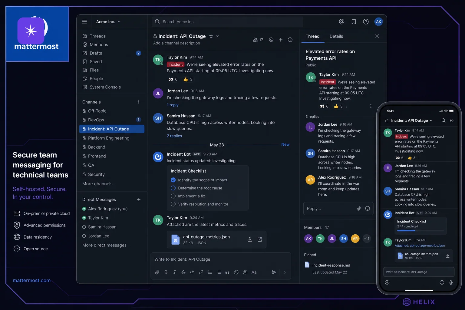Favorite the Incident: API Outage channel star
465x310 pixels.
pos(211,36)
